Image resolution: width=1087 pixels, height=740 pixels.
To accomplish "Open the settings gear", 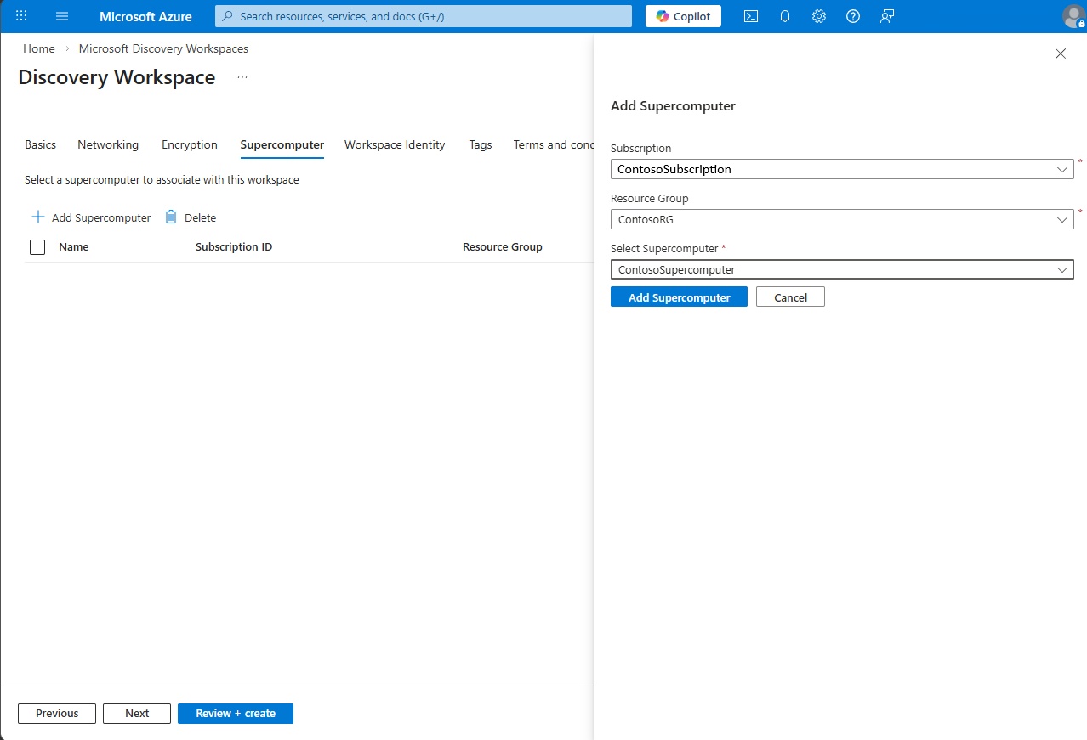I will tap(819, 16).
